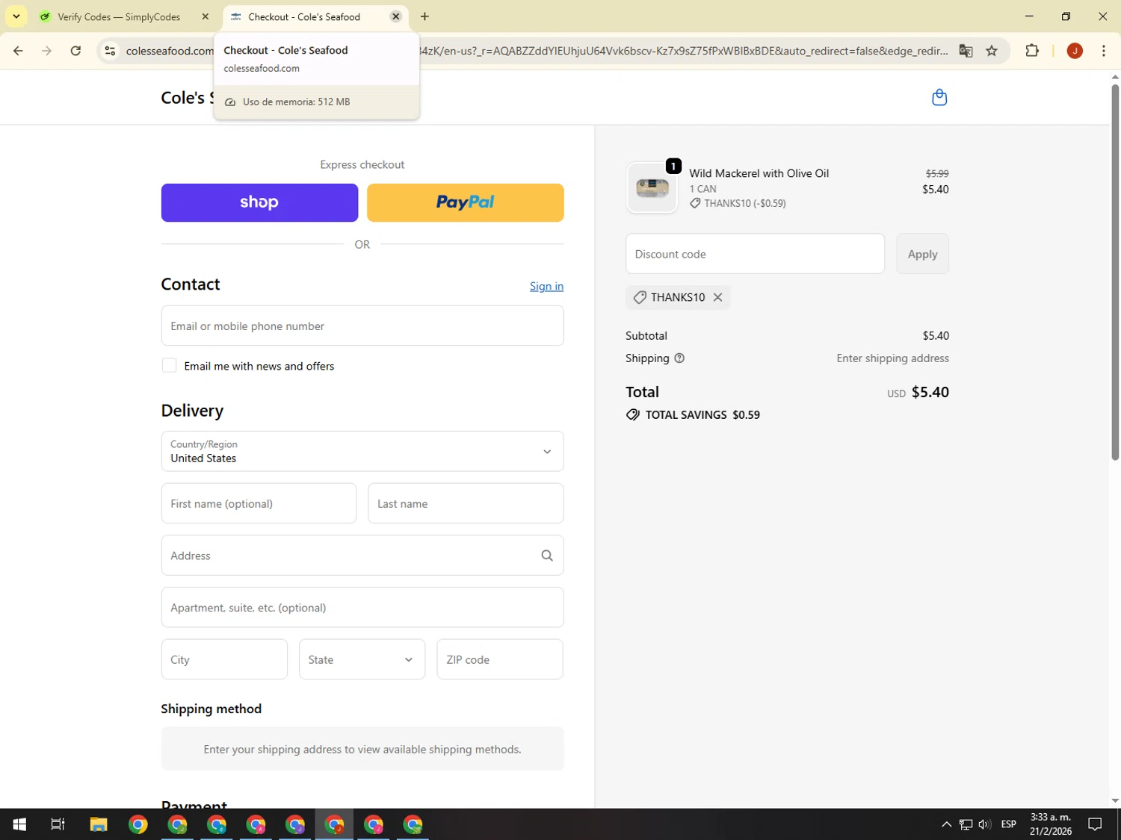The height and width of the screenshot is (840, 1121).
Task: Click the Wild Mackerel with Olive Oil title
Action: 759,173
